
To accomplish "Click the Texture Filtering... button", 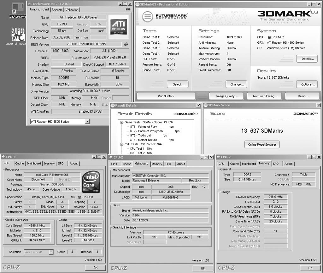I will [265, 96].
